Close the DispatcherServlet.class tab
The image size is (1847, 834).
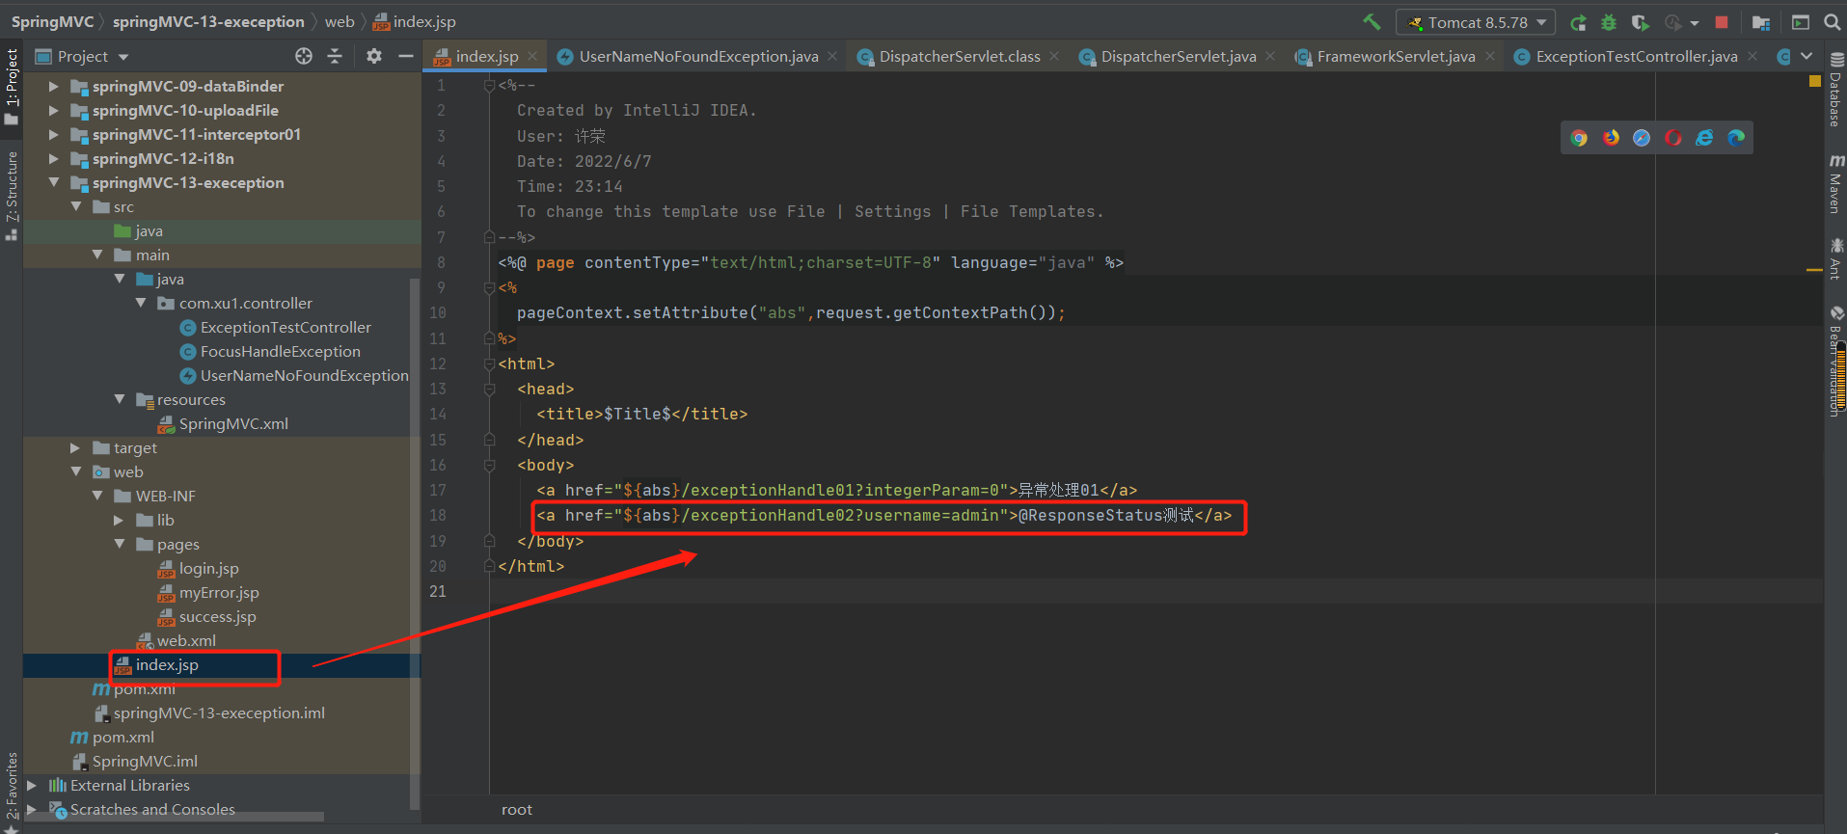click(x=1054, y=56)
